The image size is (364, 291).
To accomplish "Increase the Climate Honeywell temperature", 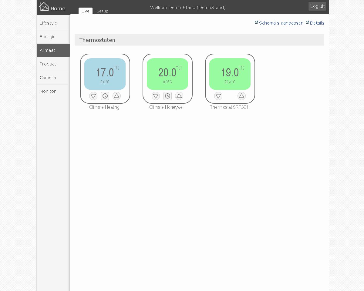I will click(179, 96).
